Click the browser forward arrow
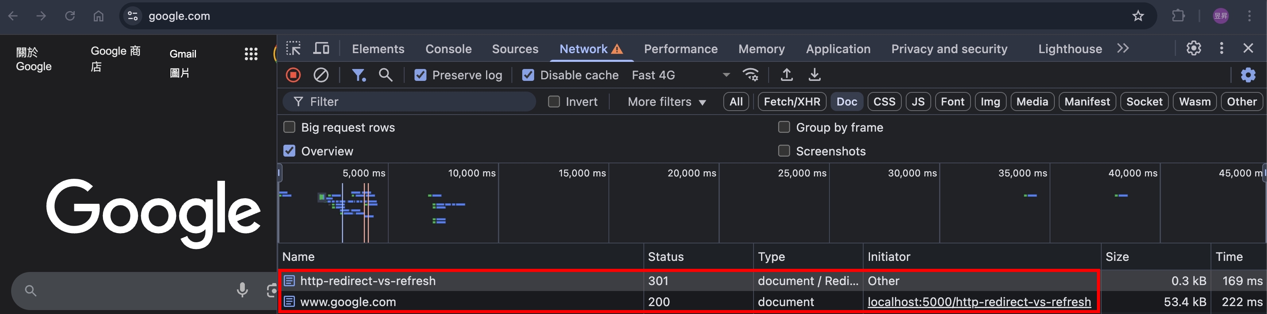Screen dimensions: 1267x314 pyautogui.click(x=41, y=16)
